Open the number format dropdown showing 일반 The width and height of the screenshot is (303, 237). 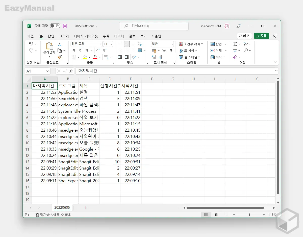click(x=172, y=44)
